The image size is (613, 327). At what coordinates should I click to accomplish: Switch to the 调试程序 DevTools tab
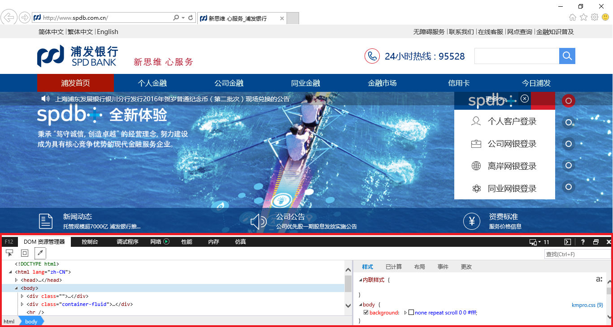pos(127,242)
